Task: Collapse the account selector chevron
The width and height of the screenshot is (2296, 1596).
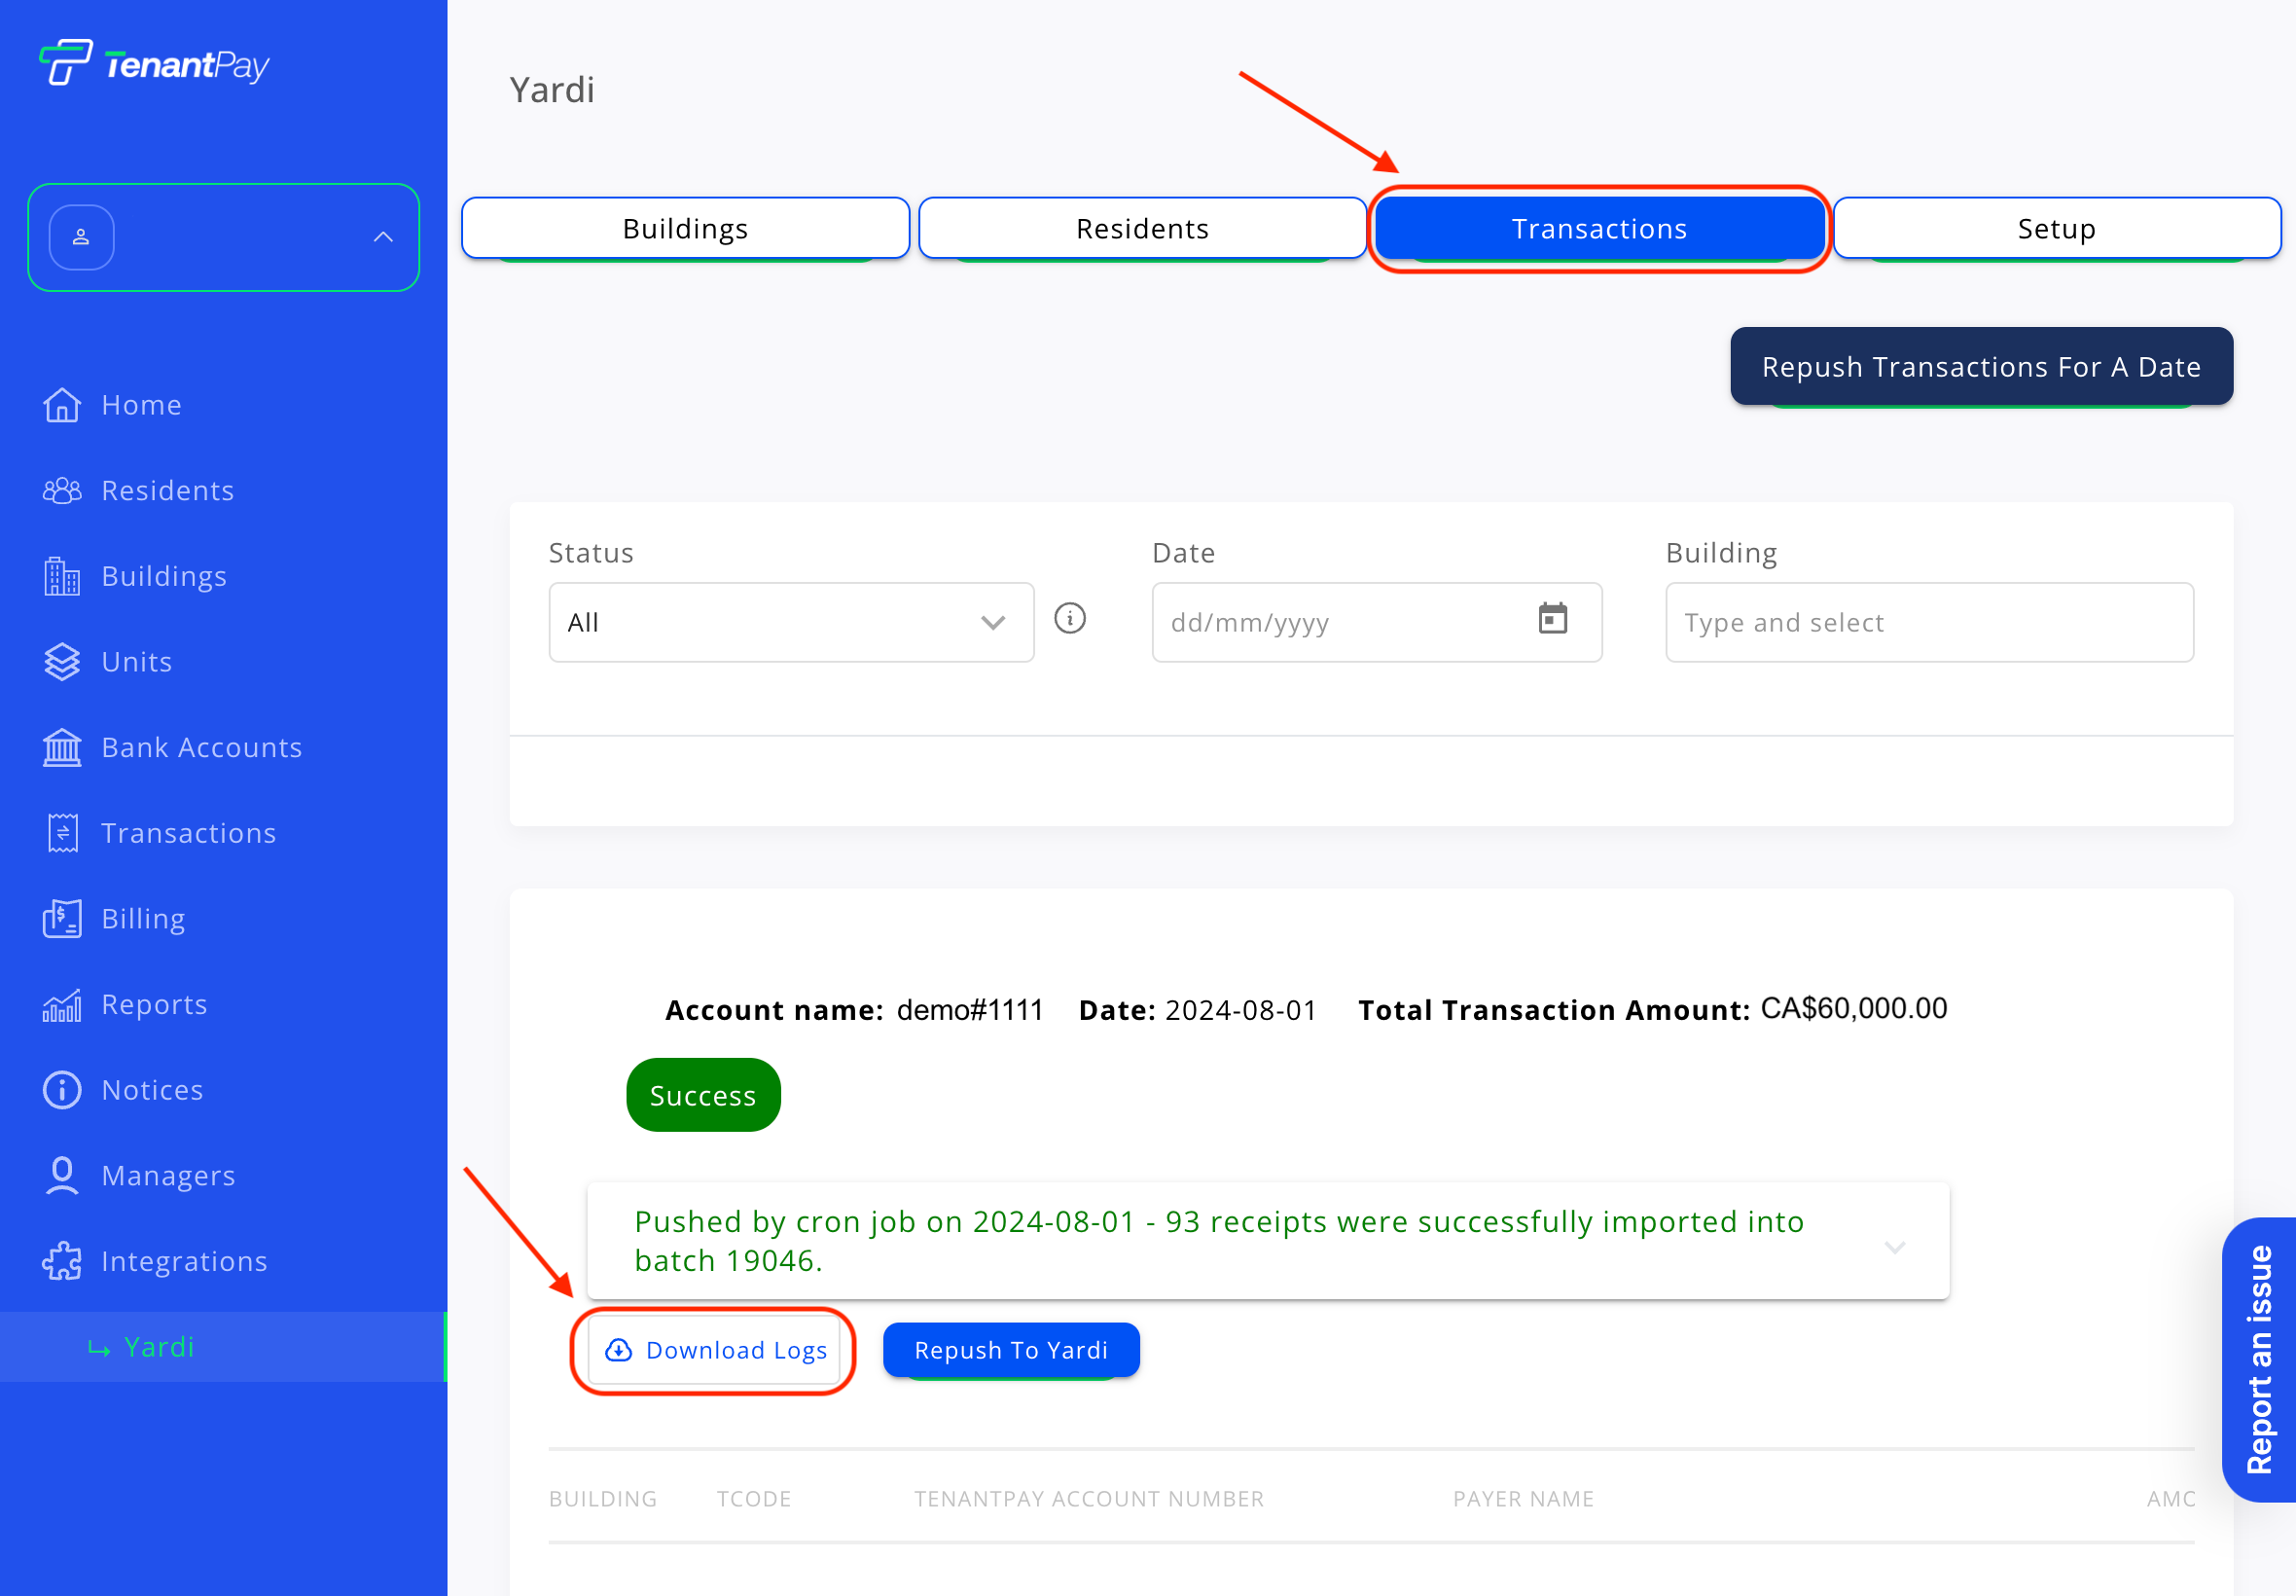Action: click(383, 238)
